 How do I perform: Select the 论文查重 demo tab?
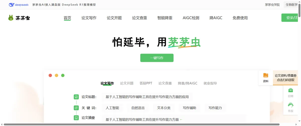(x=165, y=83)
